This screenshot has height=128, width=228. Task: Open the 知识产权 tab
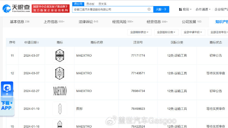222,22
